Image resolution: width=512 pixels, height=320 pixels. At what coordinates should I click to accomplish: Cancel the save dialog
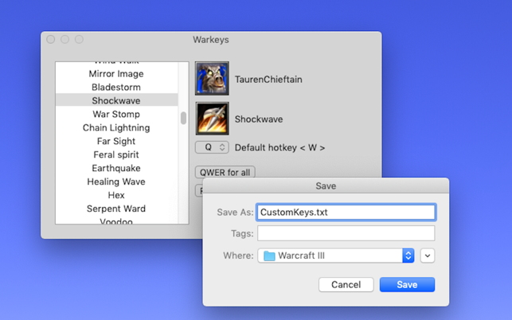[346, 284]
